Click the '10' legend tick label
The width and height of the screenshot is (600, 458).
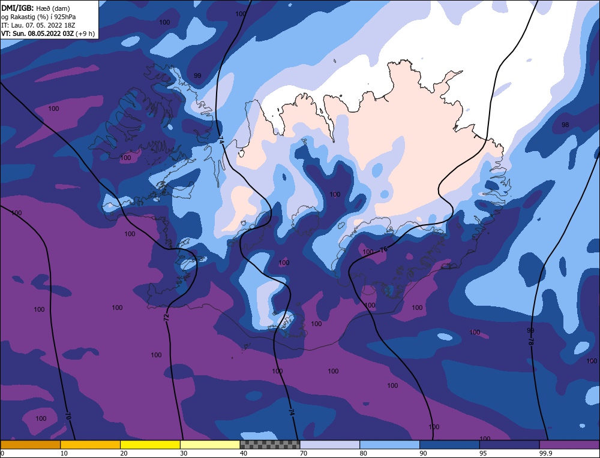click(x=64, y=453)
